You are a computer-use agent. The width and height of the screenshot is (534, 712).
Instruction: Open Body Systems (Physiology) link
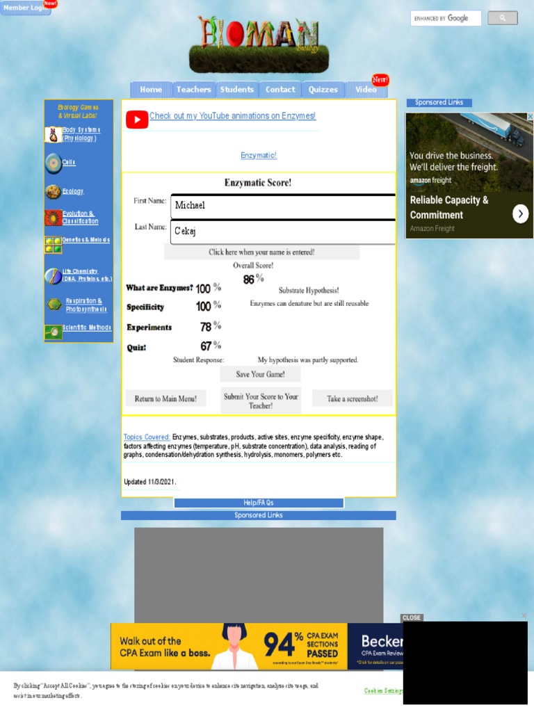[81, 134]
